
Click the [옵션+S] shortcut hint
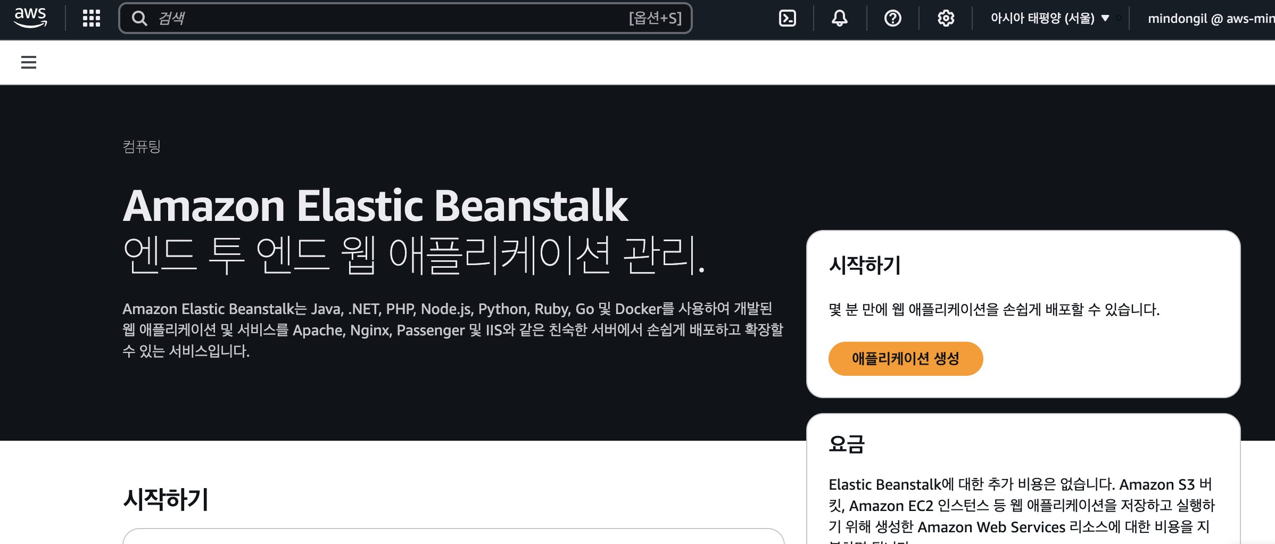pyautogui.click(x=655, y=18)
